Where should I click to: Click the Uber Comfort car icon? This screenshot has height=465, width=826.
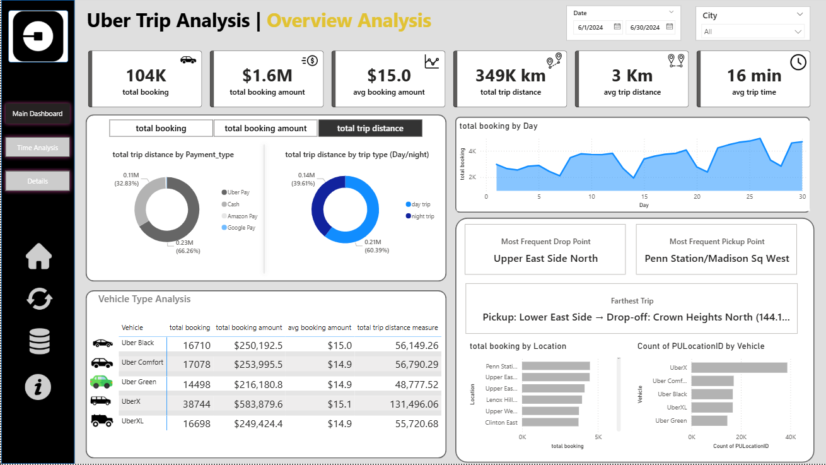pyautogui.click(x=102, y=363)
